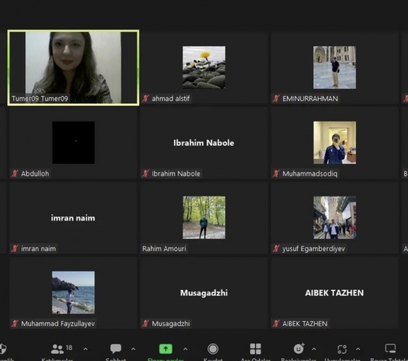Click the Tumer09 Tumer09 name label
The image size is (408, 361).
(x=40, y=99)
